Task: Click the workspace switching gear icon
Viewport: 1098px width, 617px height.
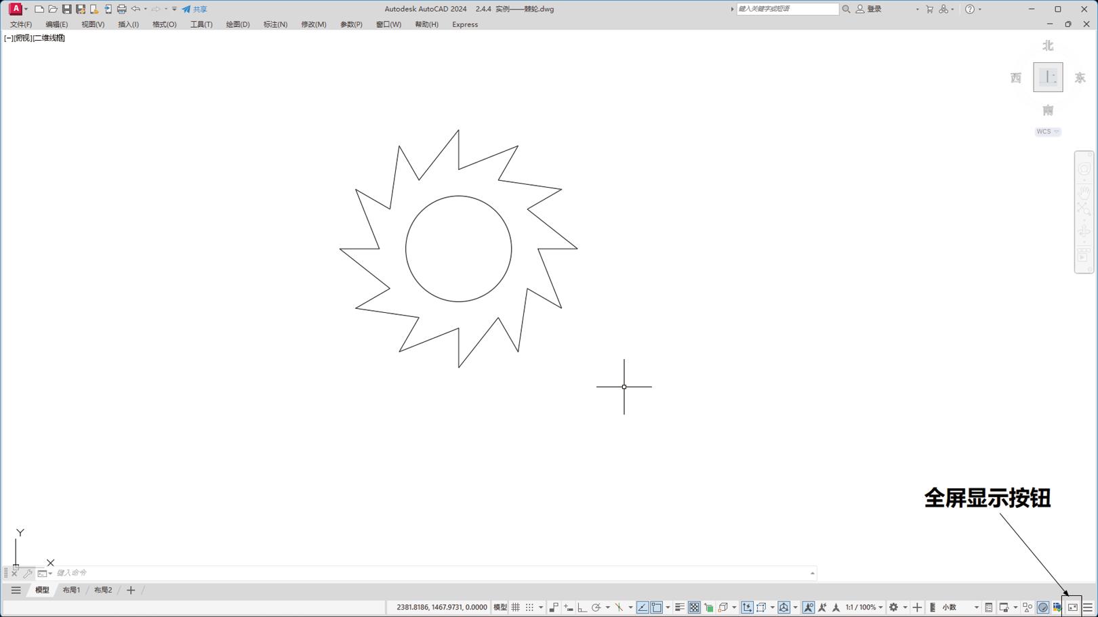Action: click(x=893, y=608)
